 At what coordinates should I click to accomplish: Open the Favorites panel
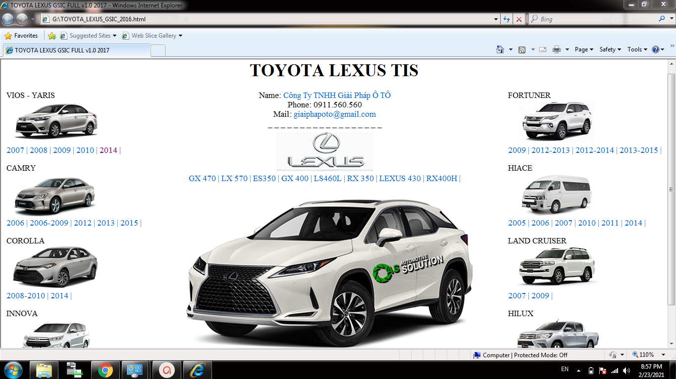click(x=22, y=36)
